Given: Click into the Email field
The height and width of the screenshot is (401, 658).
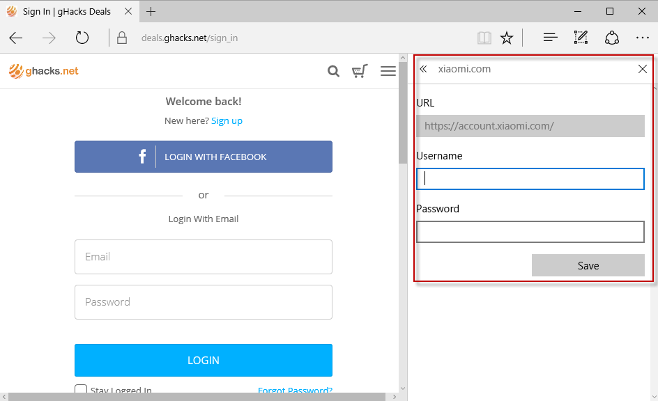Looking at the screenshot, I should pyautogui.click(x=204, y=257).
